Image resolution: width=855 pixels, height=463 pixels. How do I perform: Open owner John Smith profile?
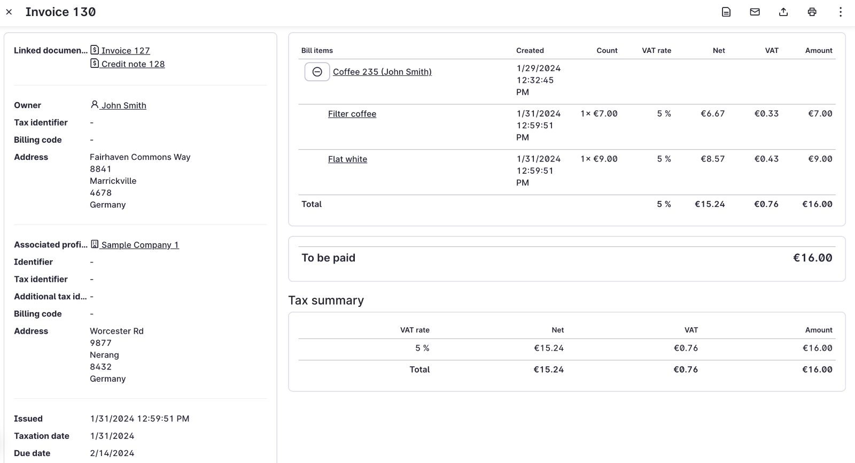(123, 105)
